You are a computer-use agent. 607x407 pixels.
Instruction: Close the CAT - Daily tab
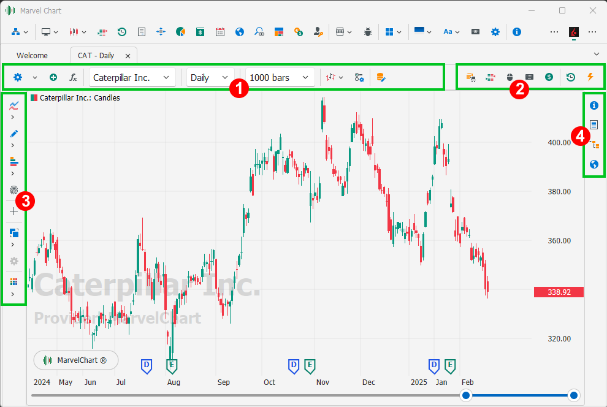[128, 56]
